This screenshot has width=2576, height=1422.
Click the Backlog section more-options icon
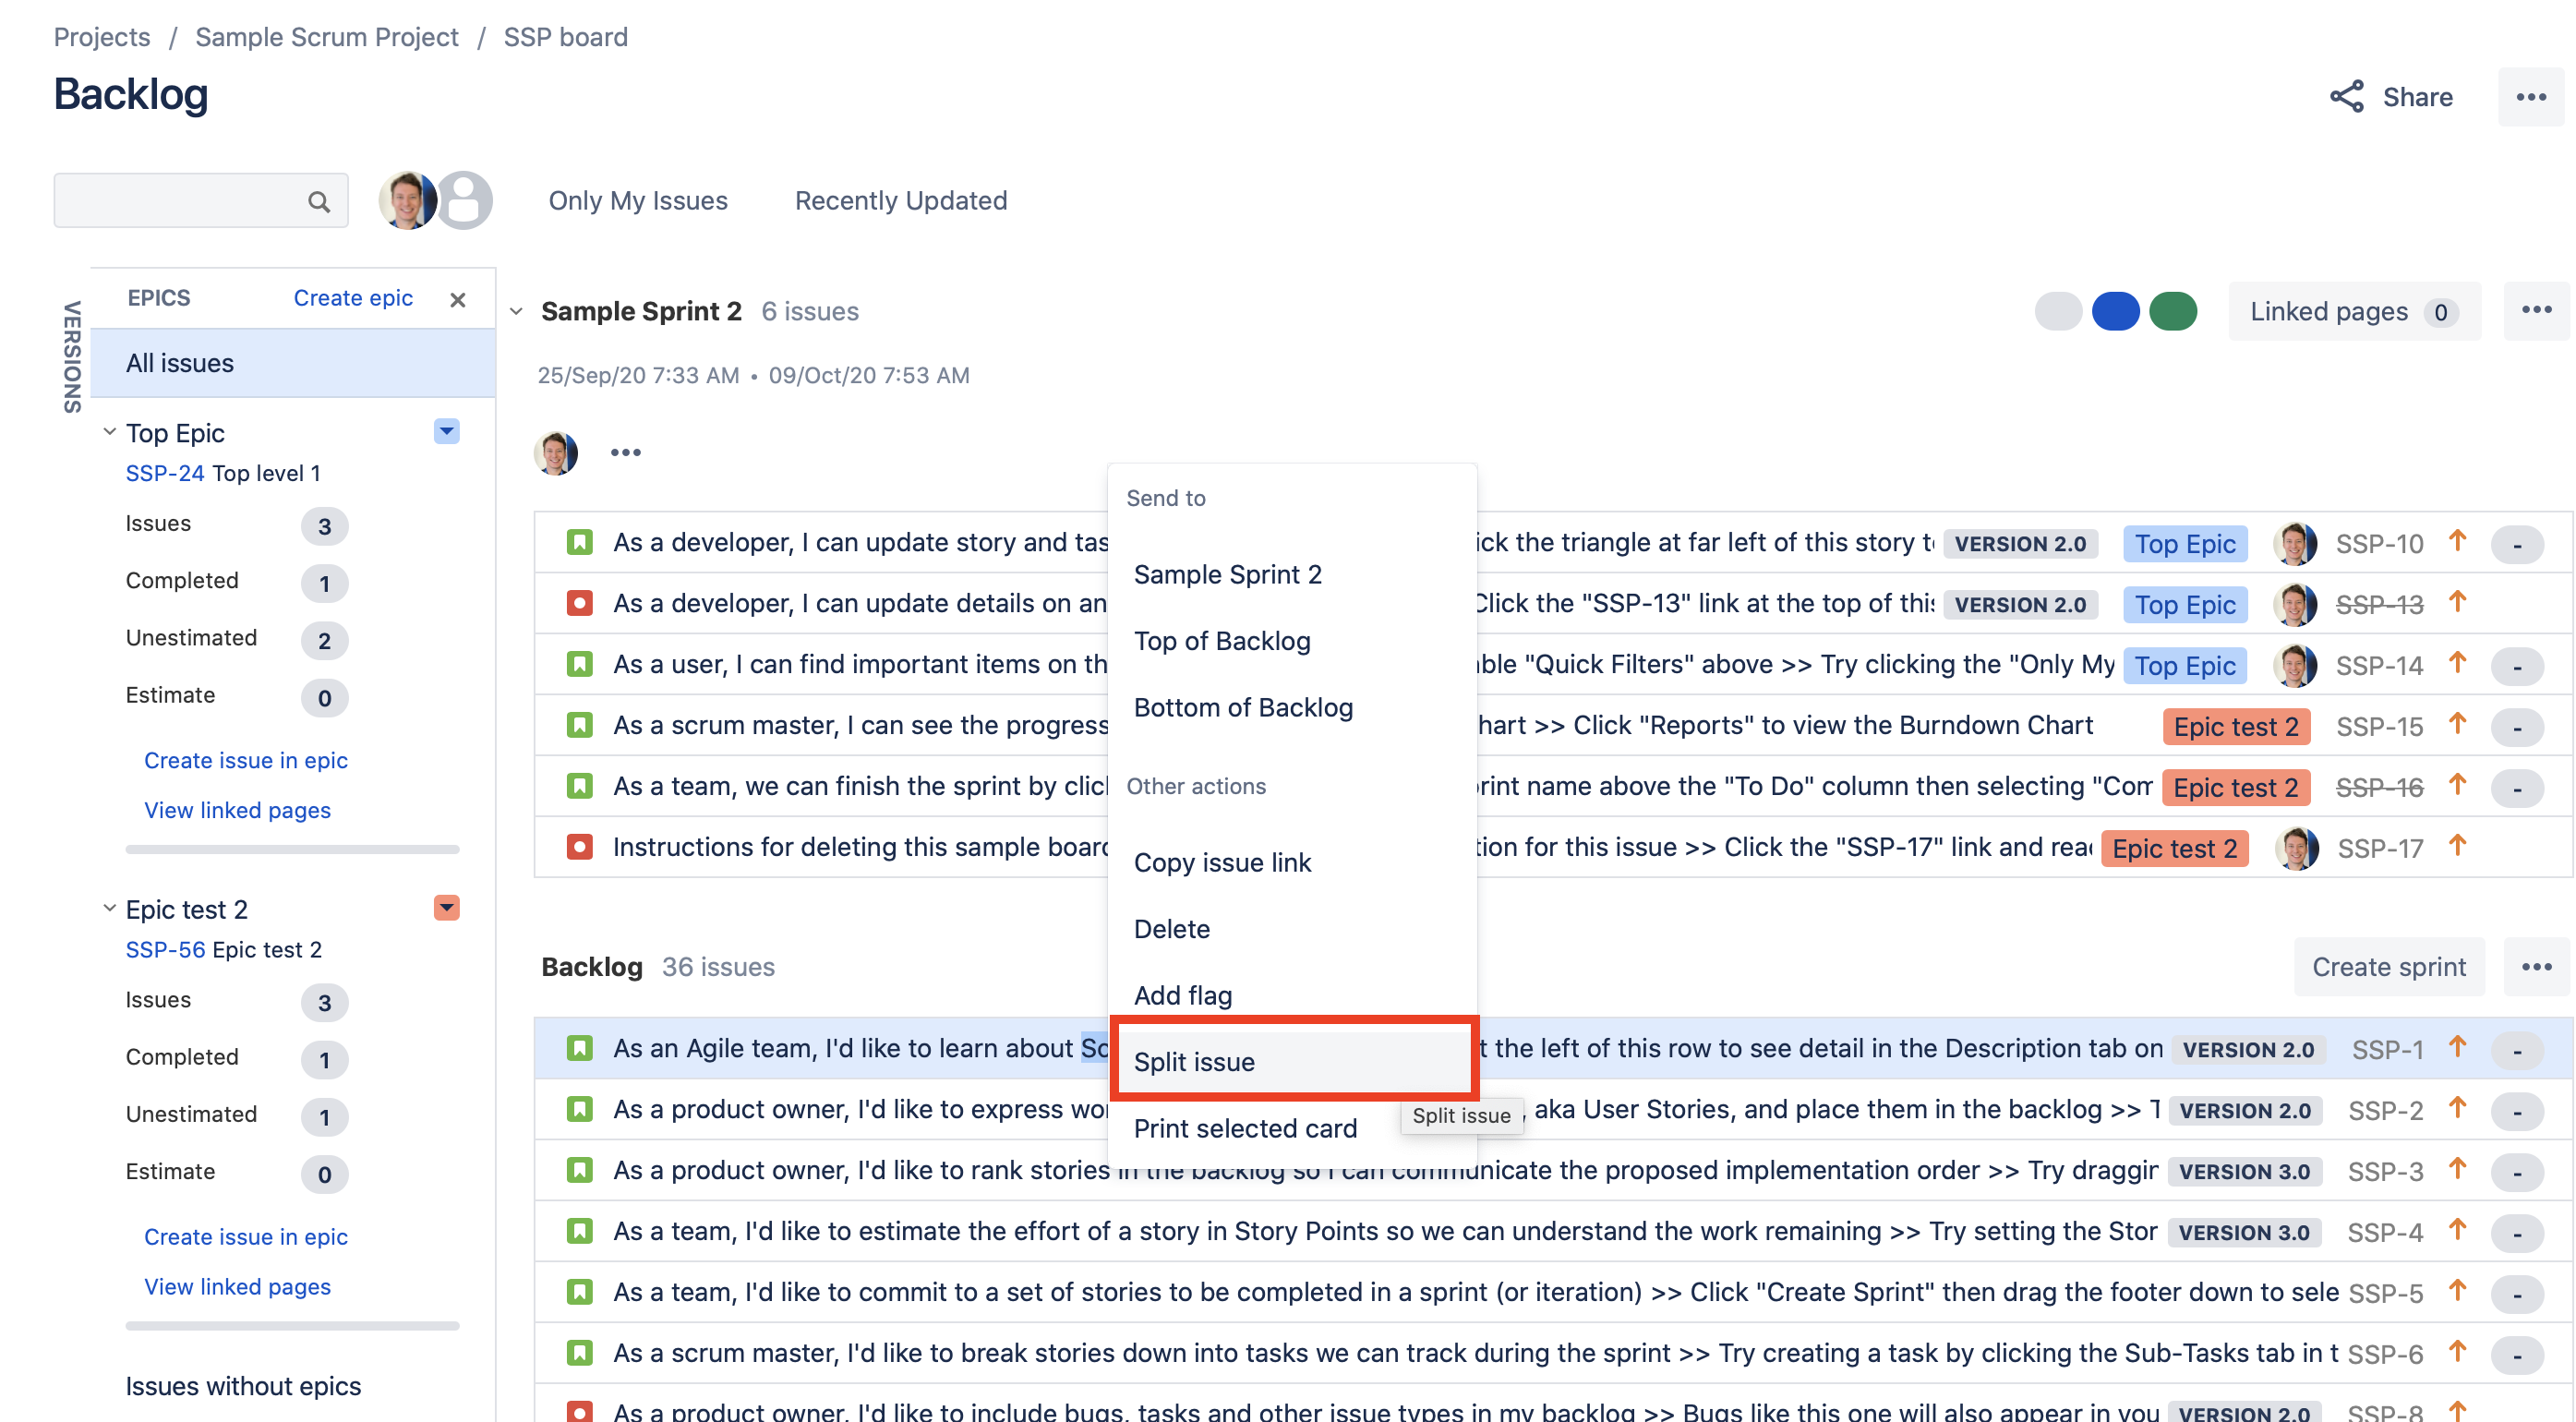coord(2536,967)
